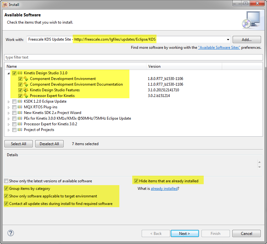The width and height of the screenshot is (267, 244).
Task: Collapse the Kinetis Design Studio 3.1.0 node
Action: 9,73
